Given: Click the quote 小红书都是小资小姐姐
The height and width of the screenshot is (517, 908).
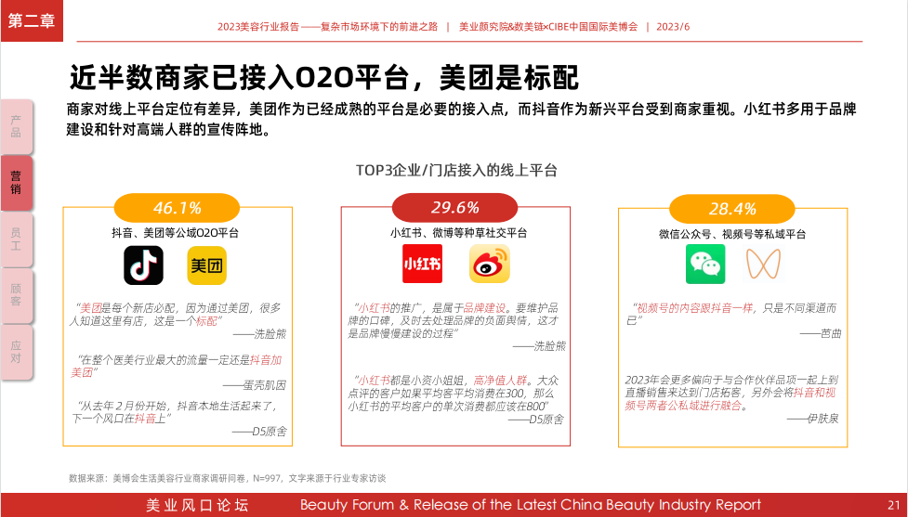Looking at the screenshot, I should point(453,394).
